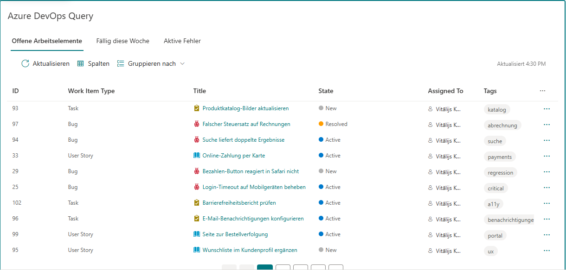The image size is (566, 270).
Task: Open task E-Mail-Benachrichtigungen konfigurieren
Action: (253, 219)
